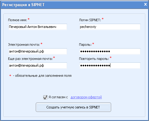Select the Электронная почта input field
149x121 pixels.
38,51
